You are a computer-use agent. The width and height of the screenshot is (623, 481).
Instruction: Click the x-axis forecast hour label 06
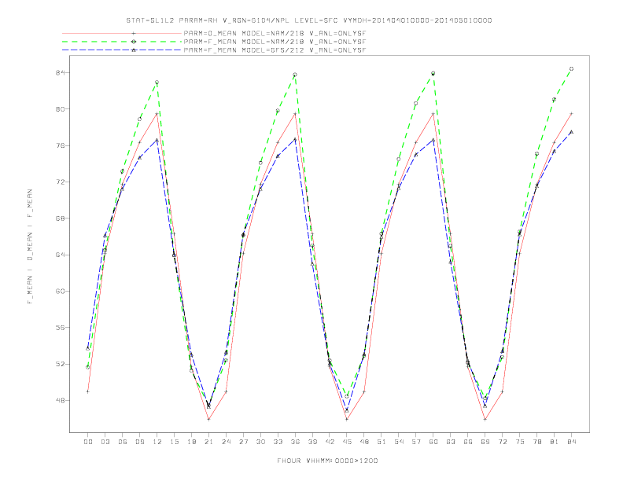tap(123, 442)
